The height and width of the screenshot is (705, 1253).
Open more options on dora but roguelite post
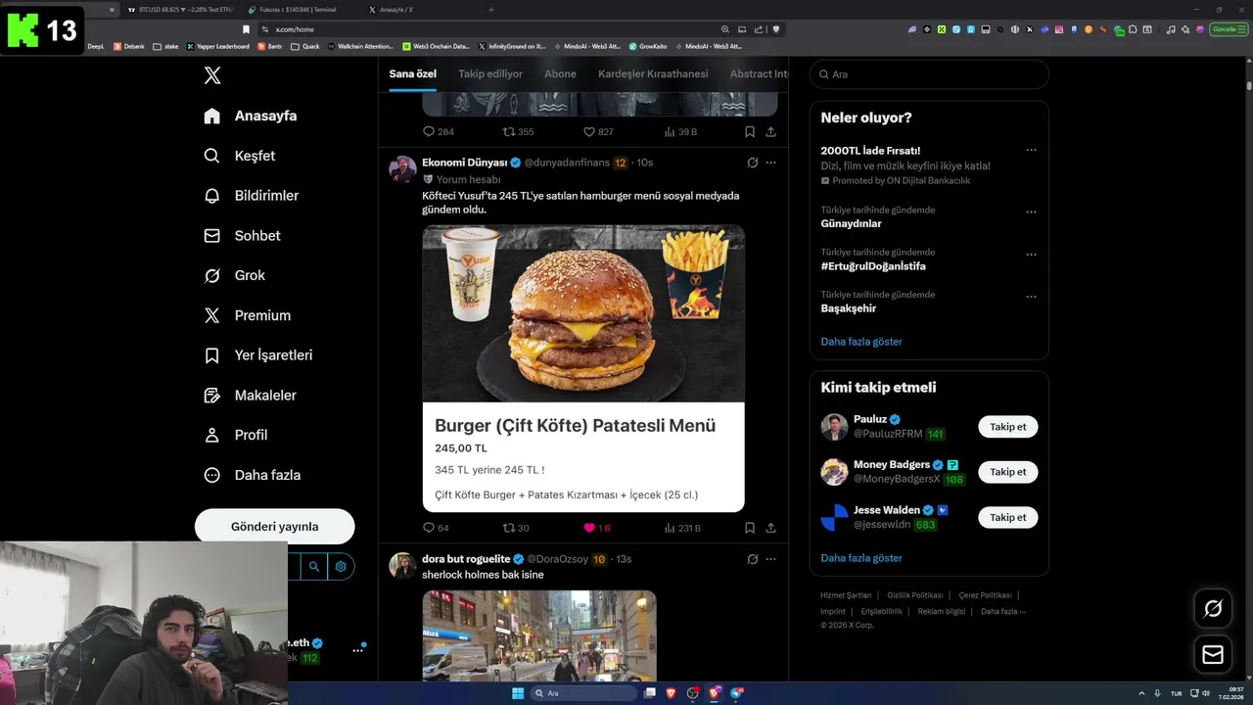770,559
